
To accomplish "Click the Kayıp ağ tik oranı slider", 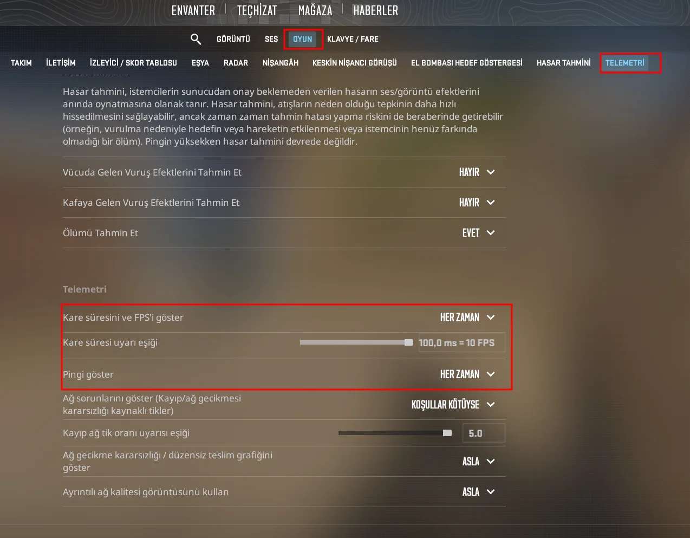I will (395, 433).
